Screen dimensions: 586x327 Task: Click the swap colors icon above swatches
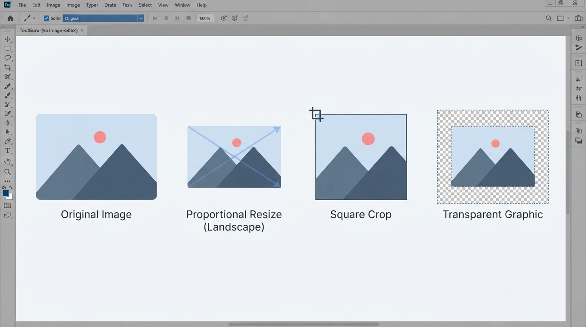[11, 187]
